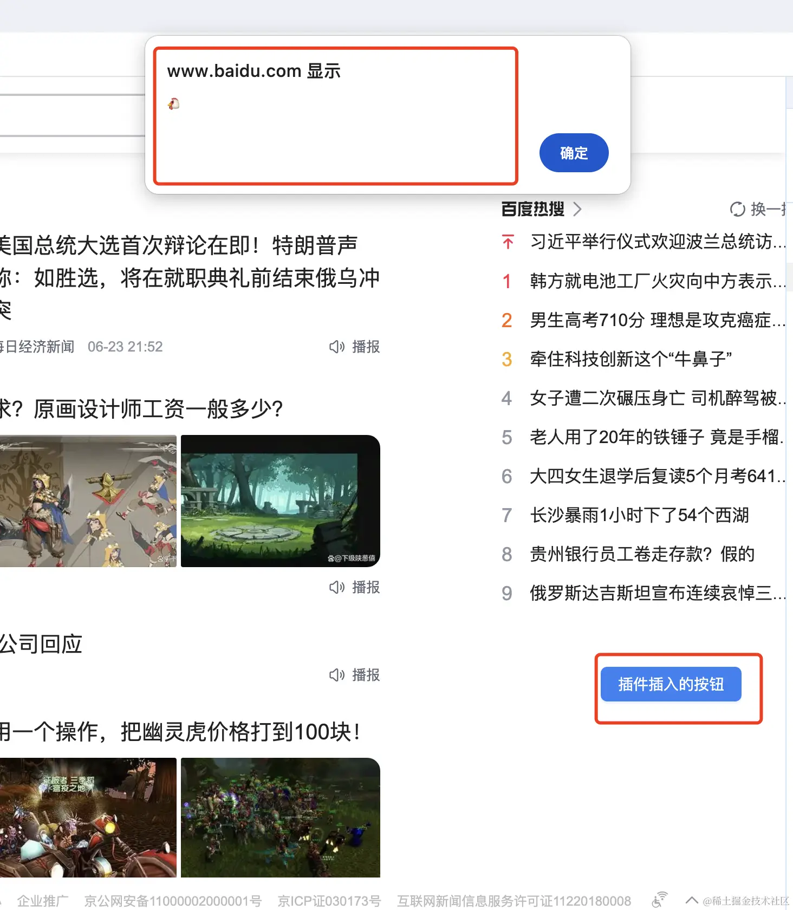Open hot search 贵州银行员工卷走存款？假的
Image resolution: width=793 pixels, height=910 pixels.
coord(642,554)
